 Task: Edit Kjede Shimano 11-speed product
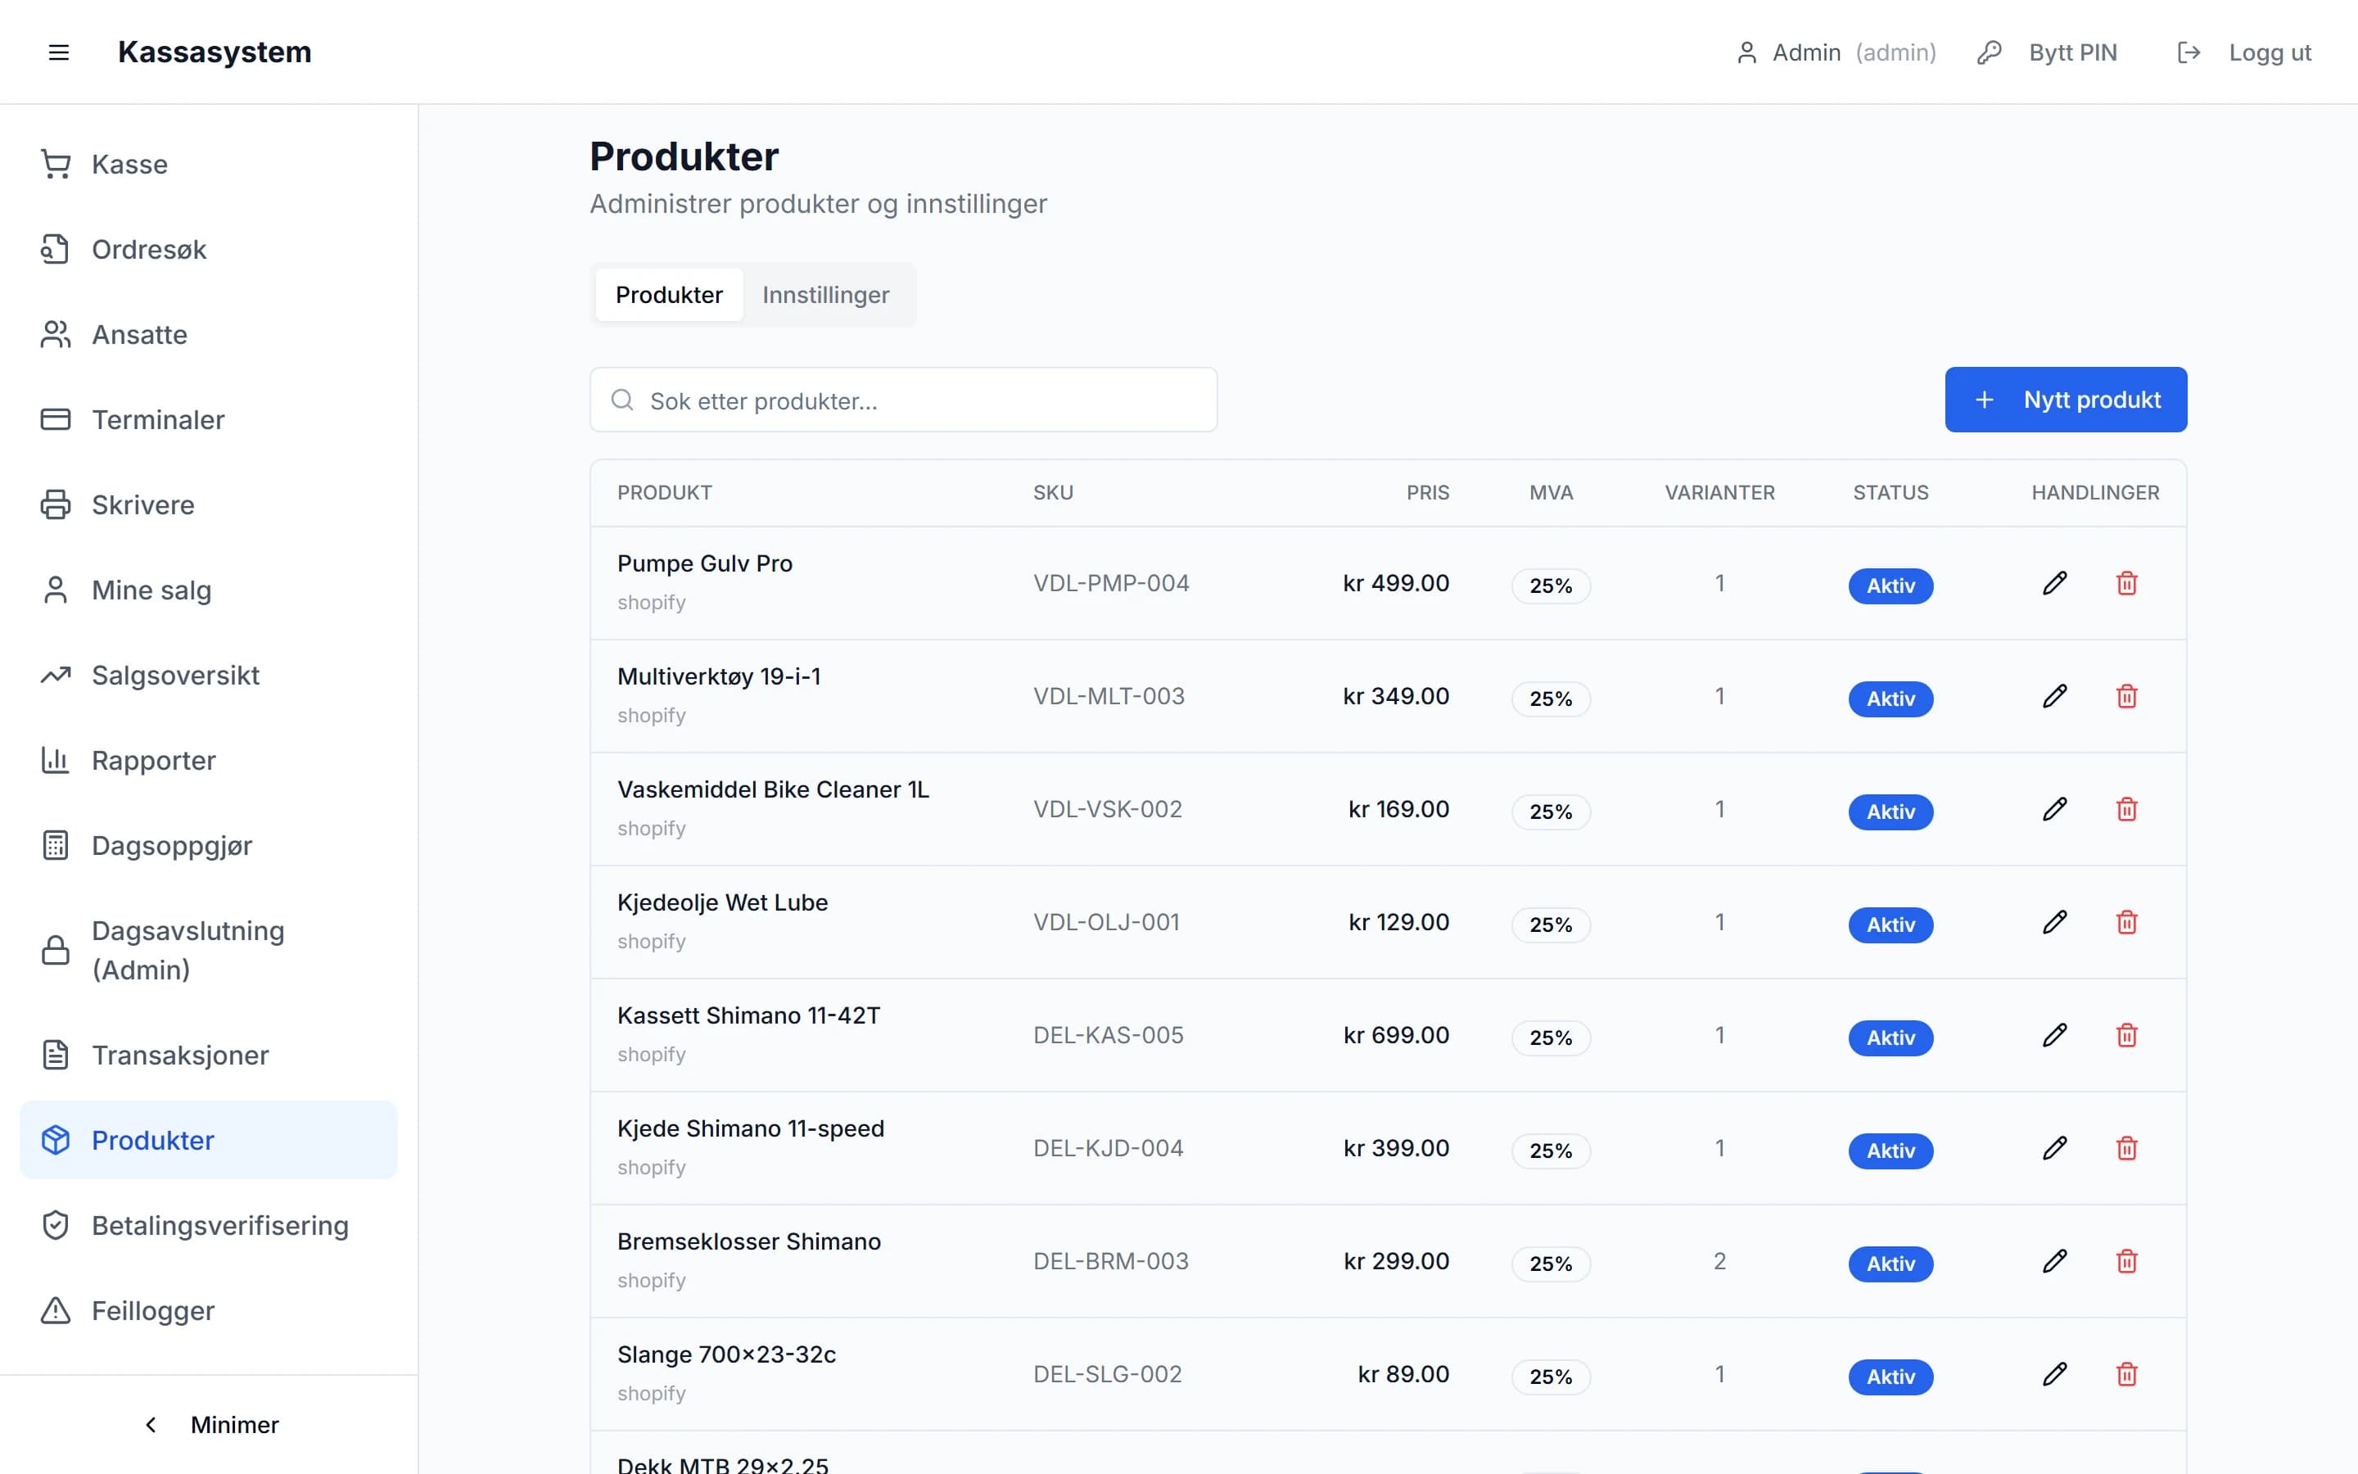tap(2055, 1148)
